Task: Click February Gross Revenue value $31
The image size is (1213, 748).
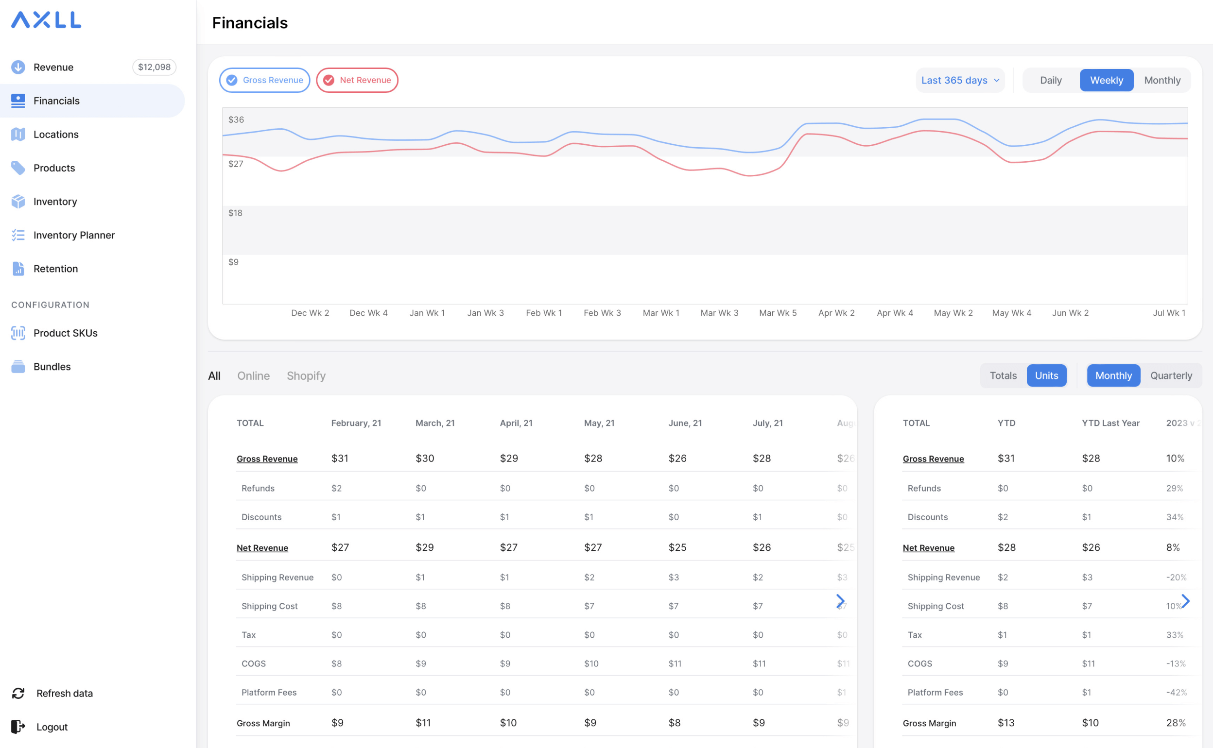Action: [340, 458]
